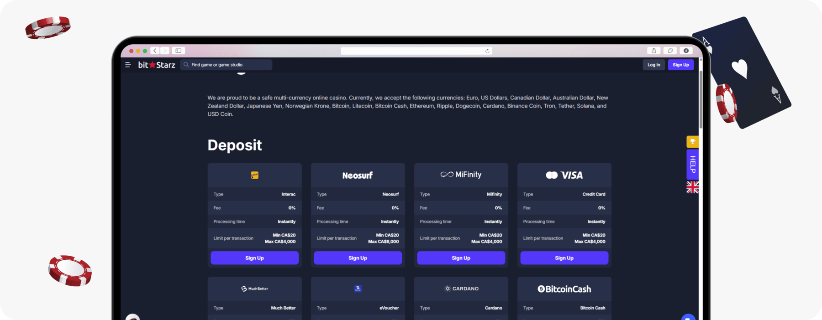Screen dimensions: 822x320
Task: Open the browser tabs overview icon
Action: coord(670,51)
